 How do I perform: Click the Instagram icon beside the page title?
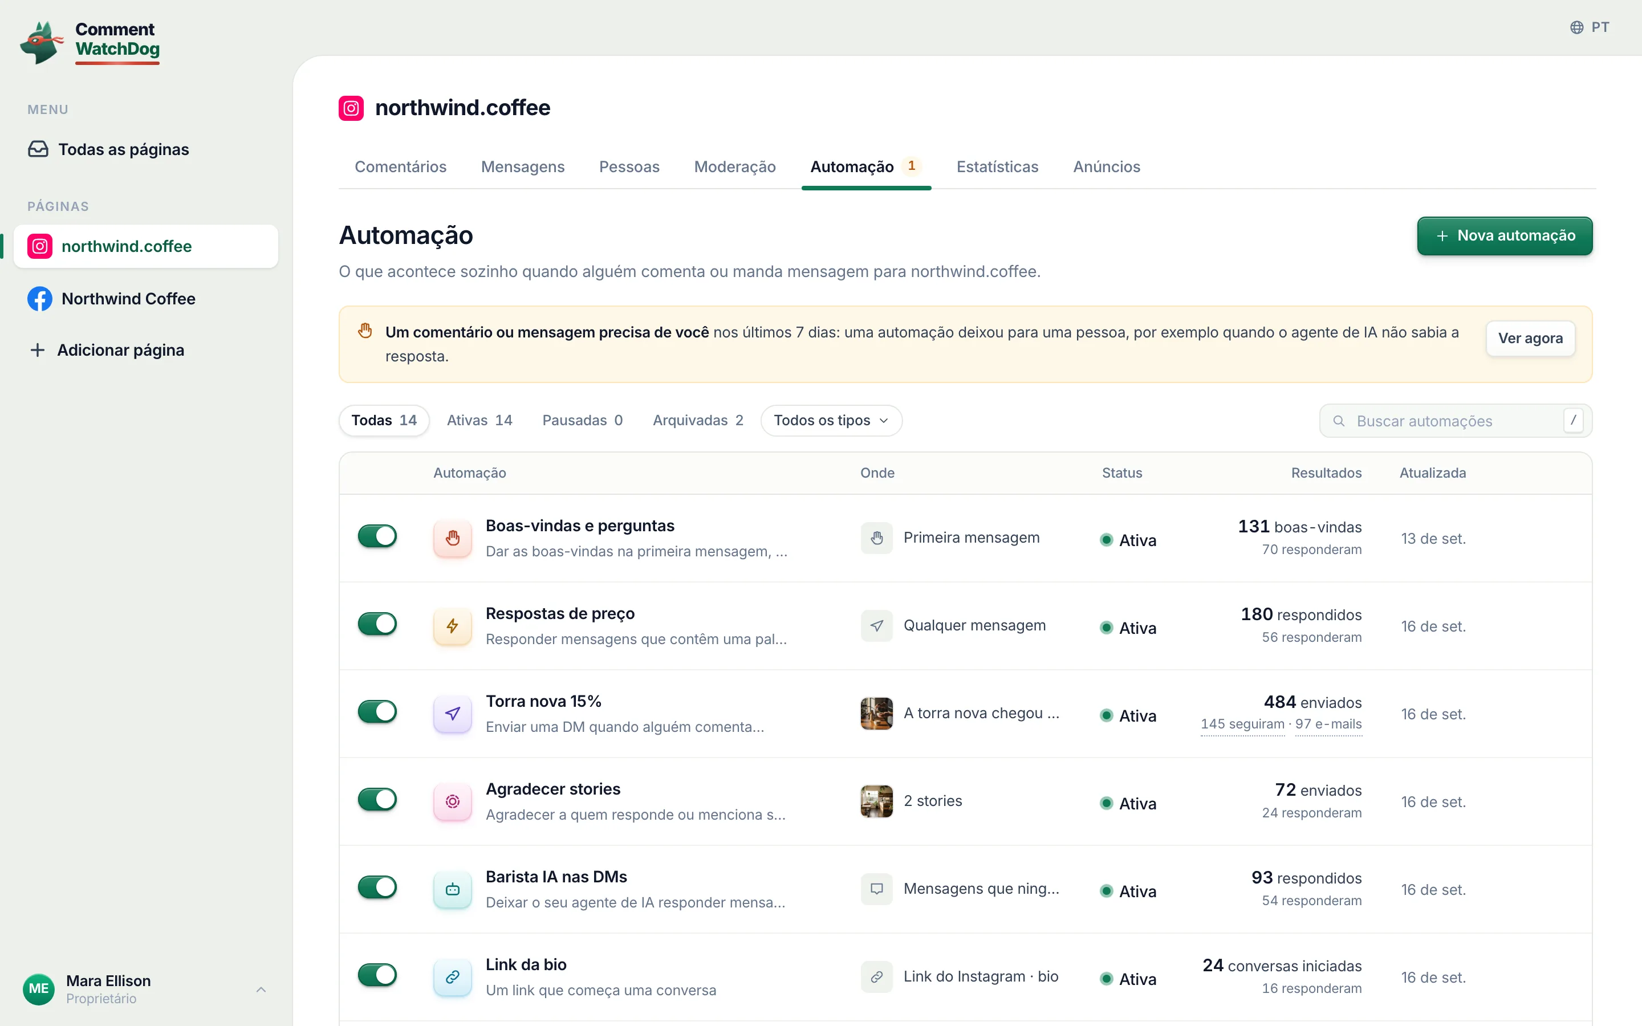coord(351,108)
